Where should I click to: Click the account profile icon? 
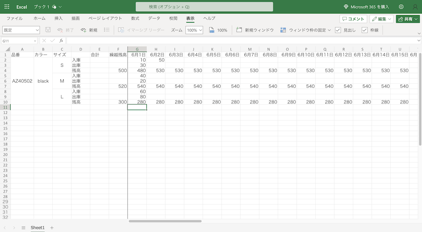[x=414, y=7]
